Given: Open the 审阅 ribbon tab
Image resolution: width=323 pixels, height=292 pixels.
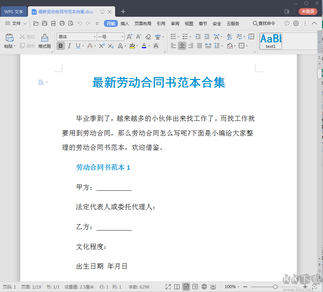Looking at the screenshot, I should (175, 23).
